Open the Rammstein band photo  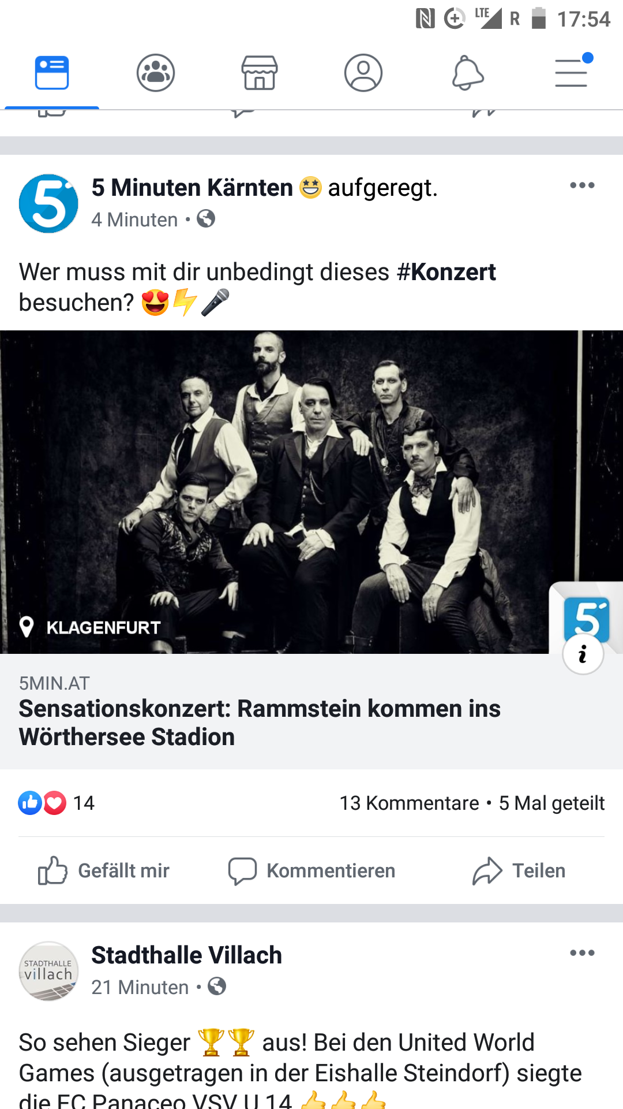[x=311, y=492]
